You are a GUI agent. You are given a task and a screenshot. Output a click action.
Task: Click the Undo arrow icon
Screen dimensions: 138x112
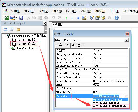pyautogui.click(x=53, y=18)
